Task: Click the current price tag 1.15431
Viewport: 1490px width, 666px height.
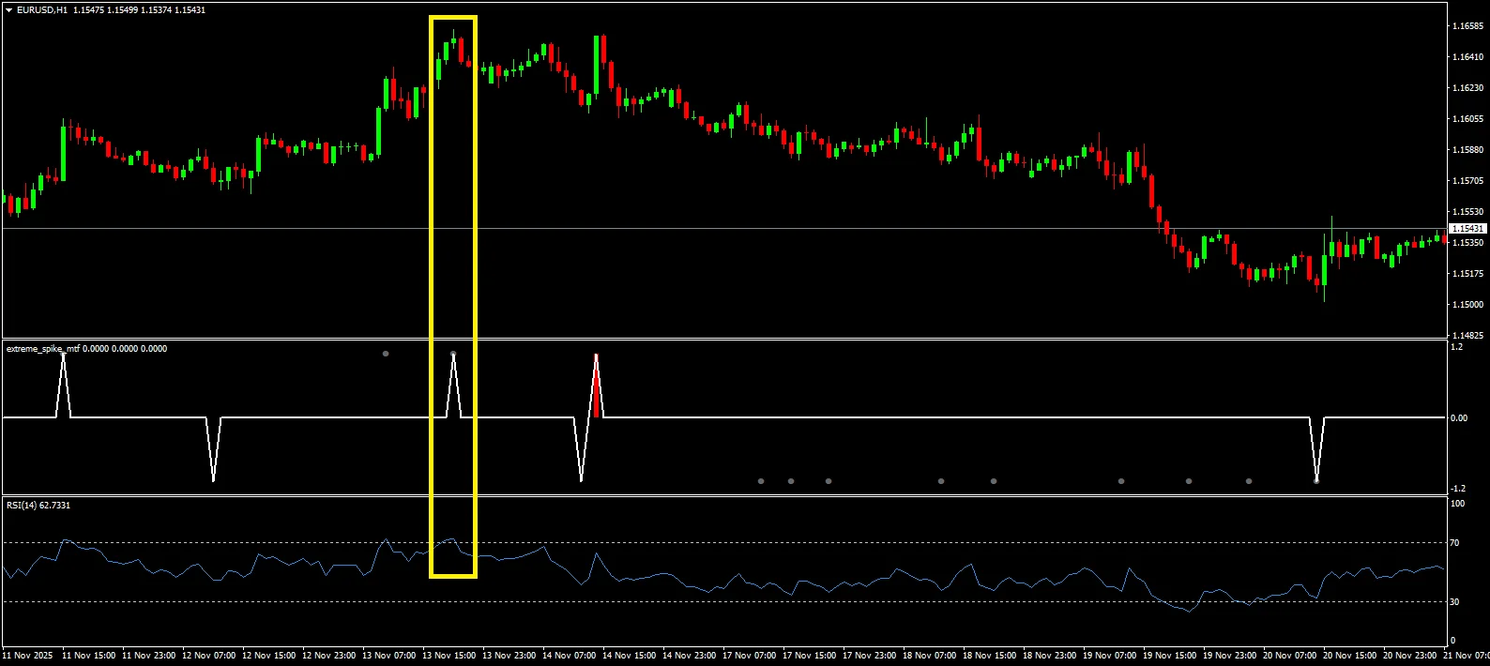Action: pos(1467,229)
